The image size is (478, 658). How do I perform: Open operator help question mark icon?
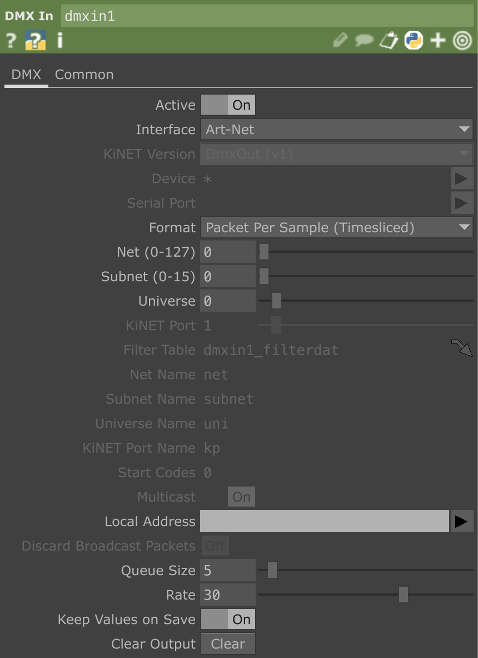(11, 41)
